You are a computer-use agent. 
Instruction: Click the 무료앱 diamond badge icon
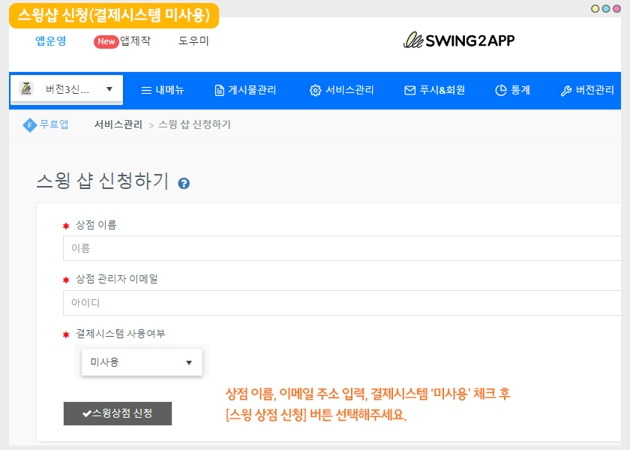pos(29,125)
